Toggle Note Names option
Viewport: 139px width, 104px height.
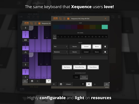[67, 67]
